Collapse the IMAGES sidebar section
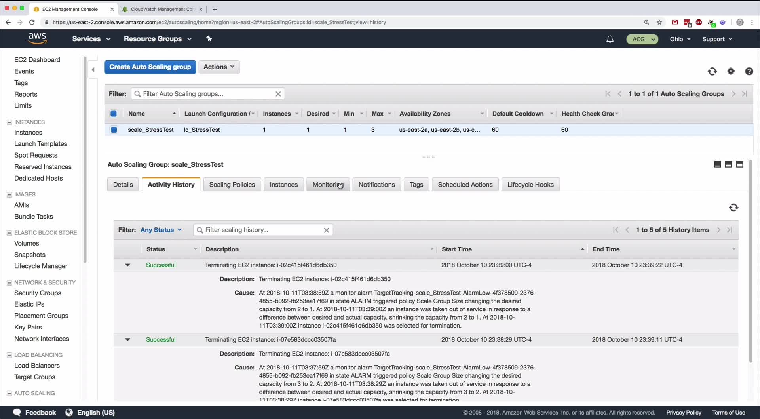The image size is (760, 419). pos(9,194)
